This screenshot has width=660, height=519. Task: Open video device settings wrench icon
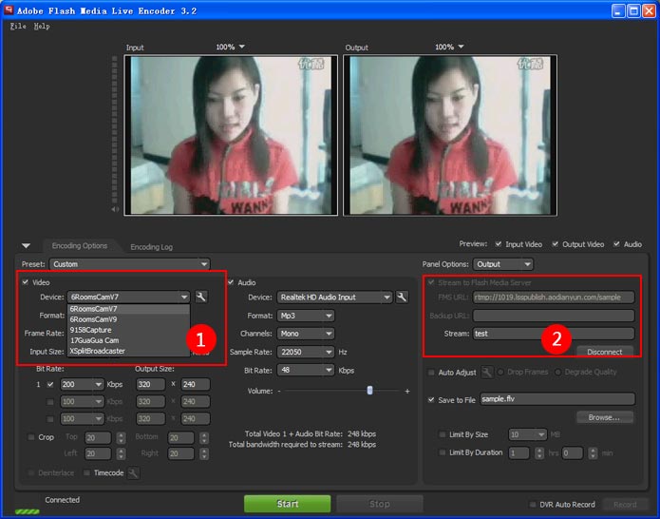click(201, 297)
